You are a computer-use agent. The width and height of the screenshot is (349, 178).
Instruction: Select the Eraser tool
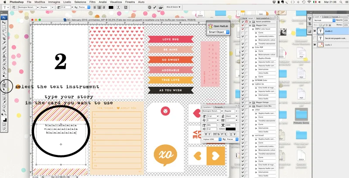[x=4, y=64]
